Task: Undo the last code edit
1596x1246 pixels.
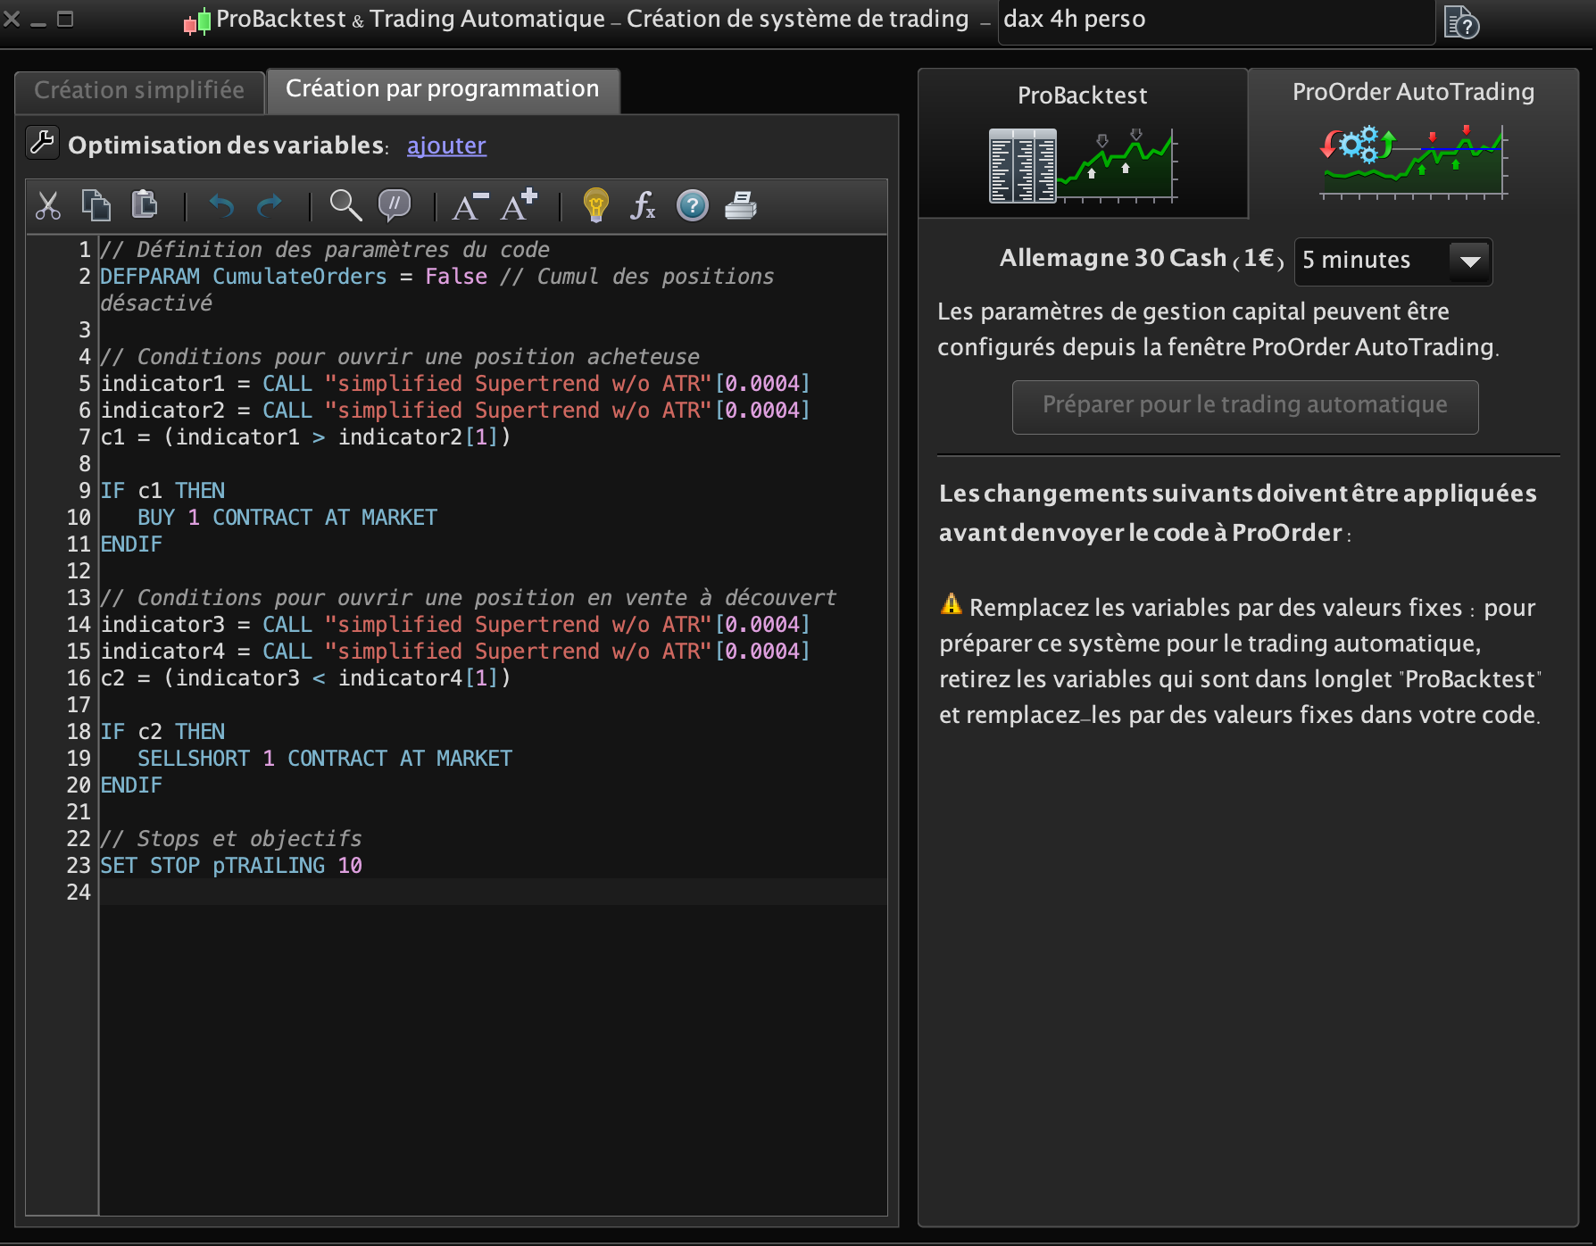Action: click(x=221, y=206)
